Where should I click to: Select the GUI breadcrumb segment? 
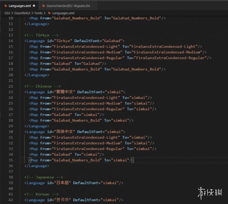click(7, 13)
